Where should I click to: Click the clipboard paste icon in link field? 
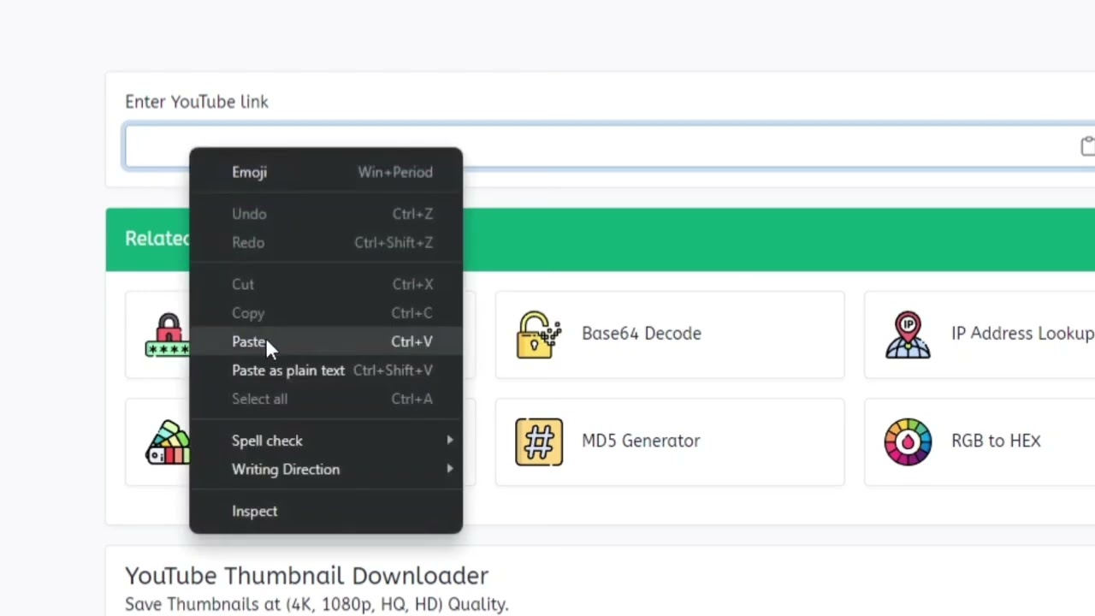1086,146
